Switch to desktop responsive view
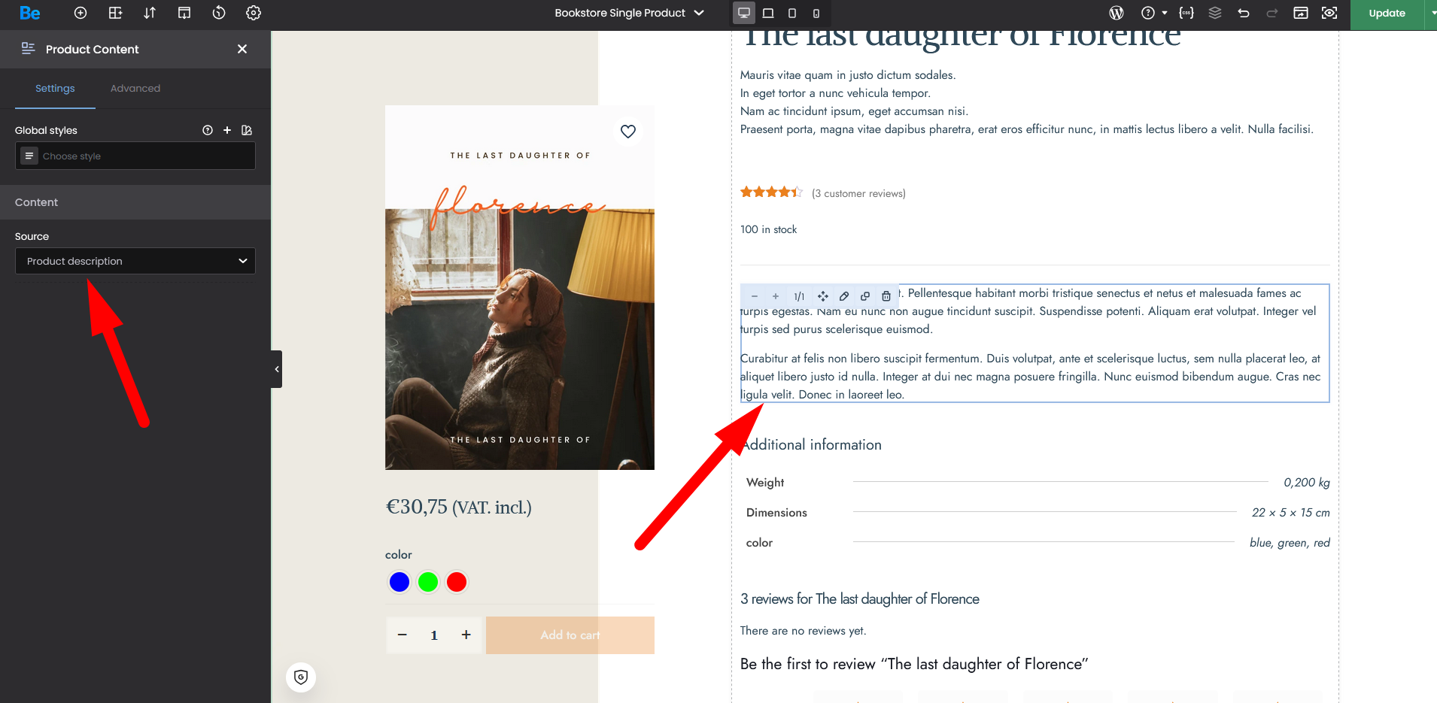Image resolution: width=1437 pixels, height=703 pixels. pos(744,13)
